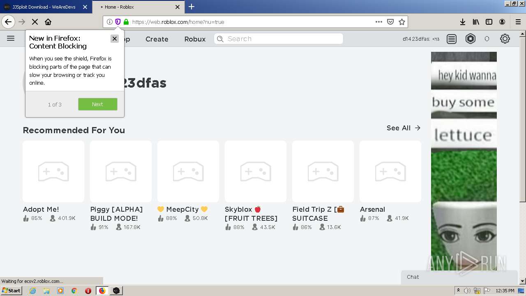
Task: Launch Internet Explorer from the taskbar
Action: pyautogui.click(x=33, y=291)
